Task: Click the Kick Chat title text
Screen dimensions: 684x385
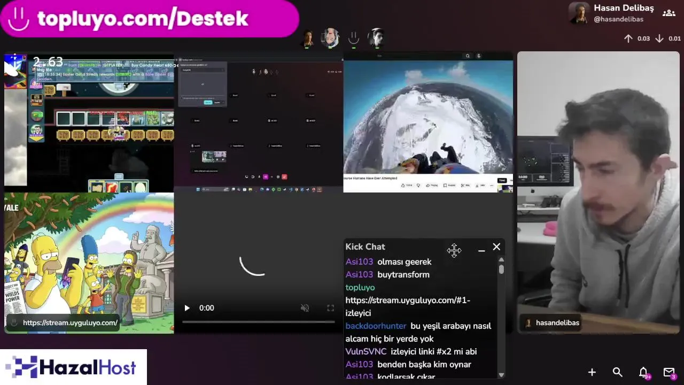Action: click(365, 247)
